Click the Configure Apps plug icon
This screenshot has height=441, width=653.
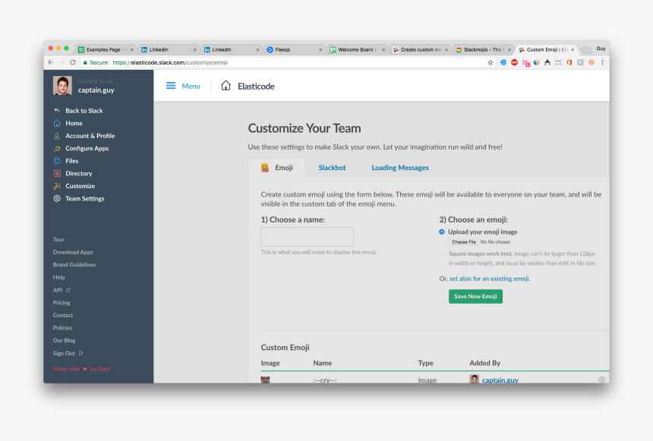coord(57,148)
